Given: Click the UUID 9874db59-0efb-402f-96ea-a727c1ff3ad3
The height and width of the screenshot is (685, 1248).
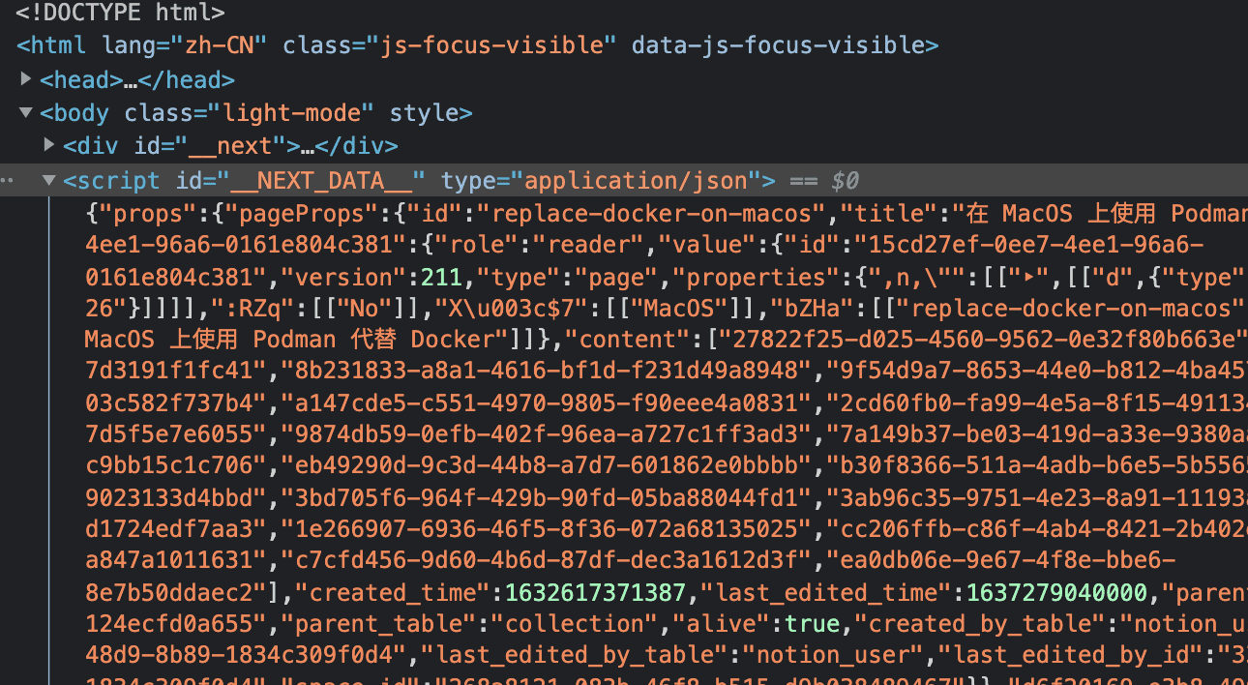Looking at the screenshot, I should 547,433.
